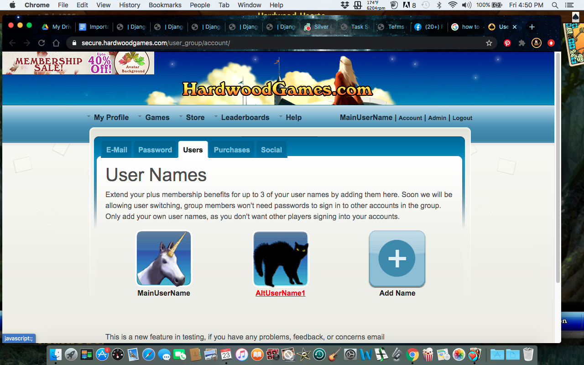
Task: Click the MainUserName link in the header
Action: point(366,117)
